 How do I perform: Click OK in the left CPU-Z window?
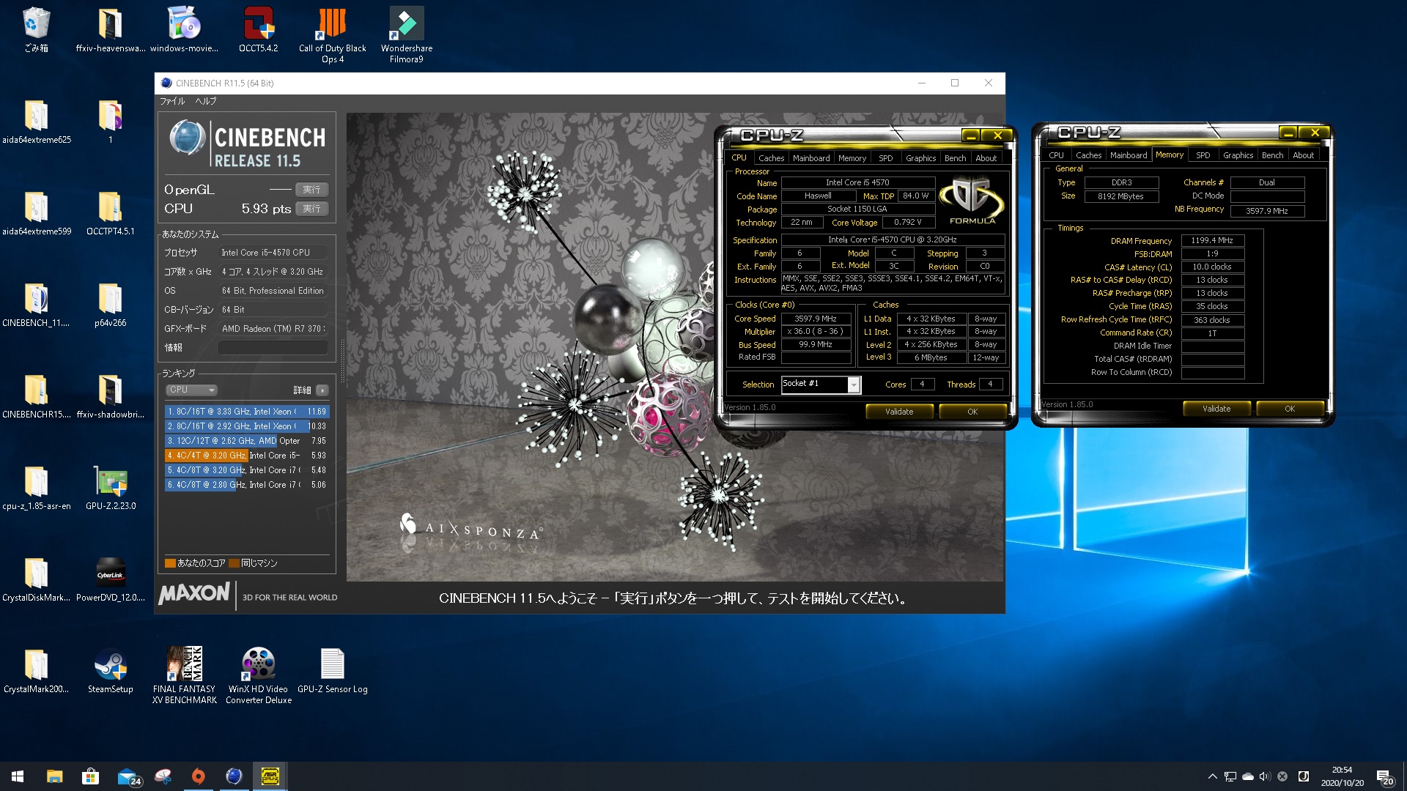tap(972, 412)
